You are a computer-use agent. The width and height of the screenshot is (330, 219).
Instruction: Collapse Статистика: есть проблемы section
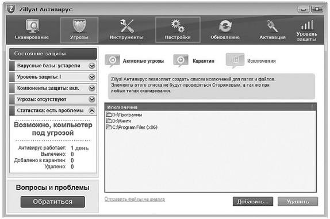click(x=92, y=110)
